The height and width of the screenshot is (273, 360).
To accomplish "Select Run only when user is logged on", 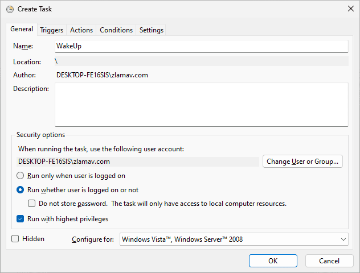I will pos(21,176).
